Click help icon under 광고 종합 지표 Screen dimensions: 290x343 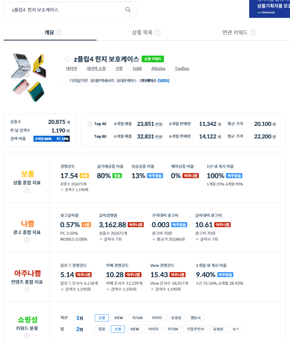coord(27,240)
